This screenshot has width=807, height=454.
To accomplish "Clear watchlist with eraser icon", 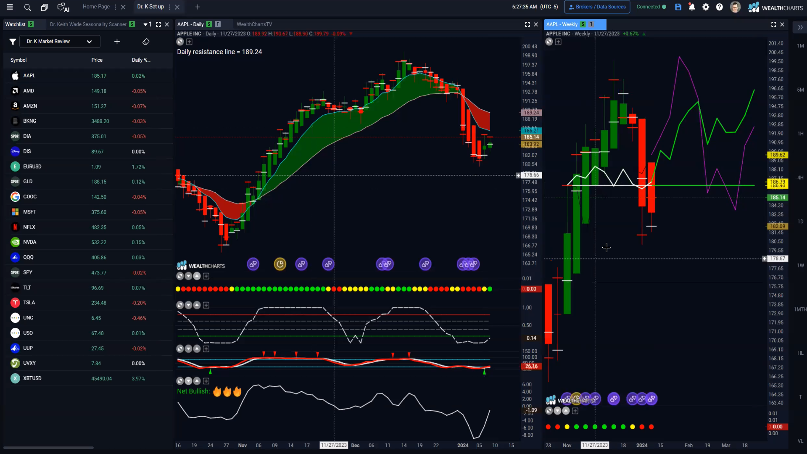I will [x=146, y=42].
